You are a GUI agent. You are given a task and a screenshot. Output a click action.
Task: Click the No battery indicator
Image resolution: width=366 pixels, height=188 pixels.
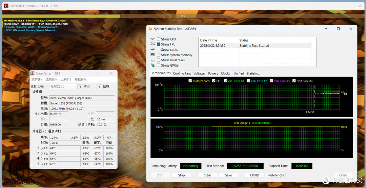pyautogui.click(x=191, y=166)
